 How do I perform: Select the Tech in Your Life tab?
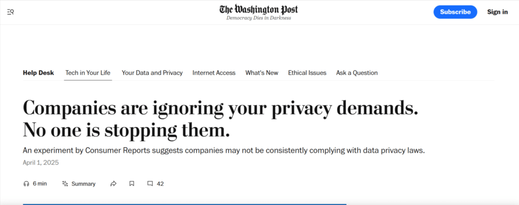(88, 73)
